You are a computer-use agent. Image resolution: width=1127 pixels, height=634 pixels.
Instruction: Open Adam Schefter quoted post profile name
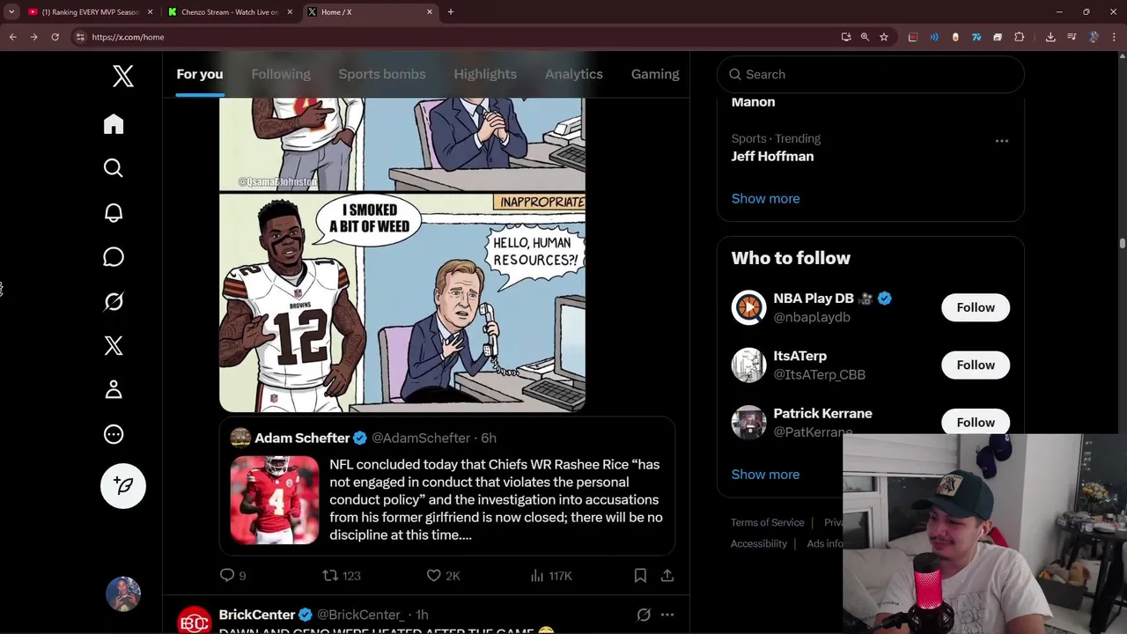coord(302,438)
